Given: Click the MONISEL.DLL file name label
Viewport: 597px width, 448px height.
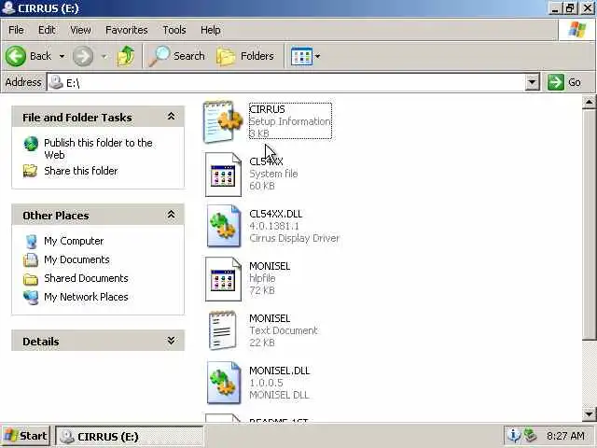Looking at the screenshot, I should 280,371.
